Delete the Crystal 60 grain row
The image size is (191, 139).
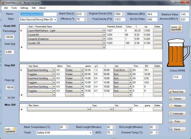pyautogui.click(x=157, y=35)
